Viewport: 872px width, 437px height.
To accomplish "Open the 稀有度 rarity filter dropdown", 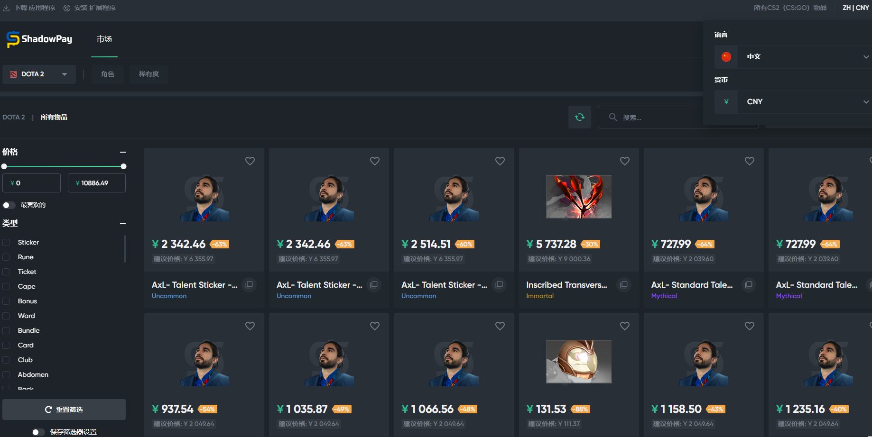I will click(x=149, y=74).
